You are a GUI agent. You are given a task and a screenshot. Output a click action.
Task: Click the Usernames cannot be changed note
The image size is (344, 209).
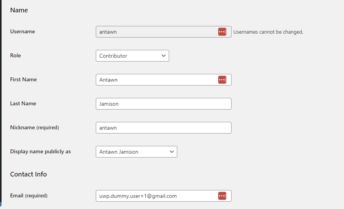pos(268,32)
